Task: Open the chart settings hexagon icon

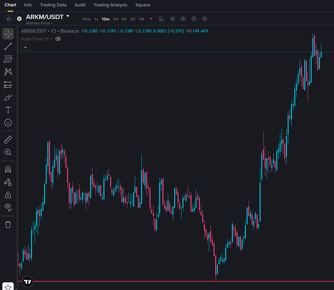Action: click(x=204, y=19)
